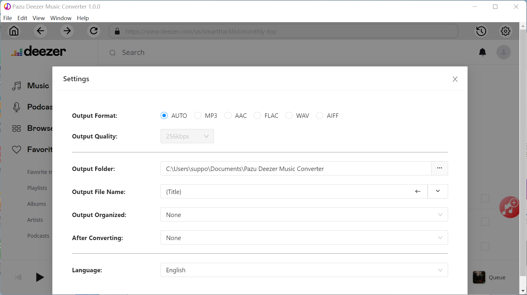Open the Language dropdown
527x295 pixels.
coord(304,270)
